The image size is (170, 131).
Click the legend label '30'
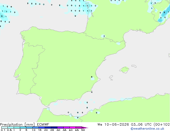tap(58, 130)
